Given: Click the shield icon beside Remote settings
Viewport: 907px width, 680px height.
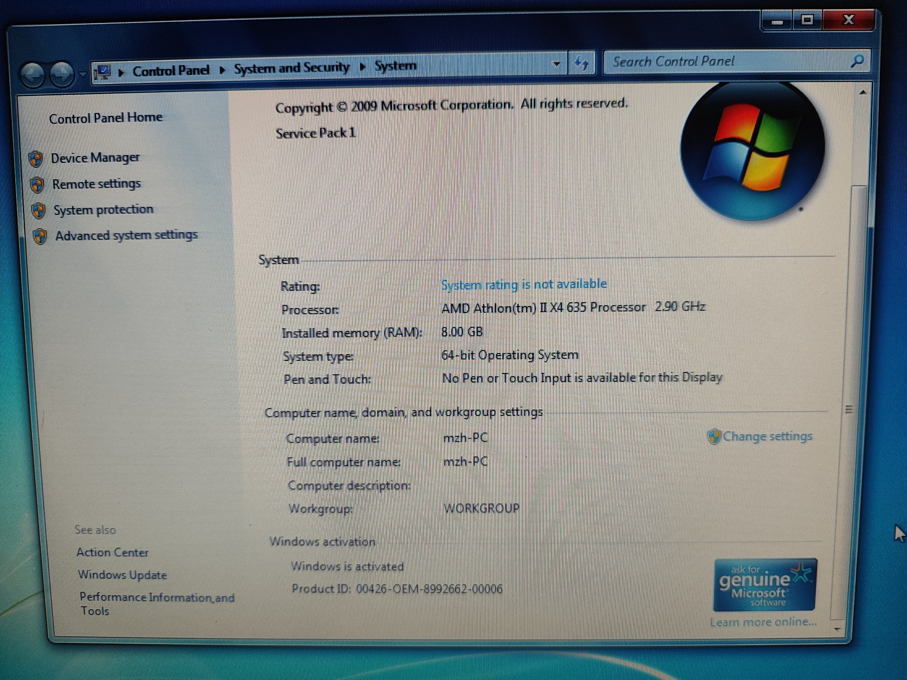Looking at the screenshot, I should pos(37,185).
